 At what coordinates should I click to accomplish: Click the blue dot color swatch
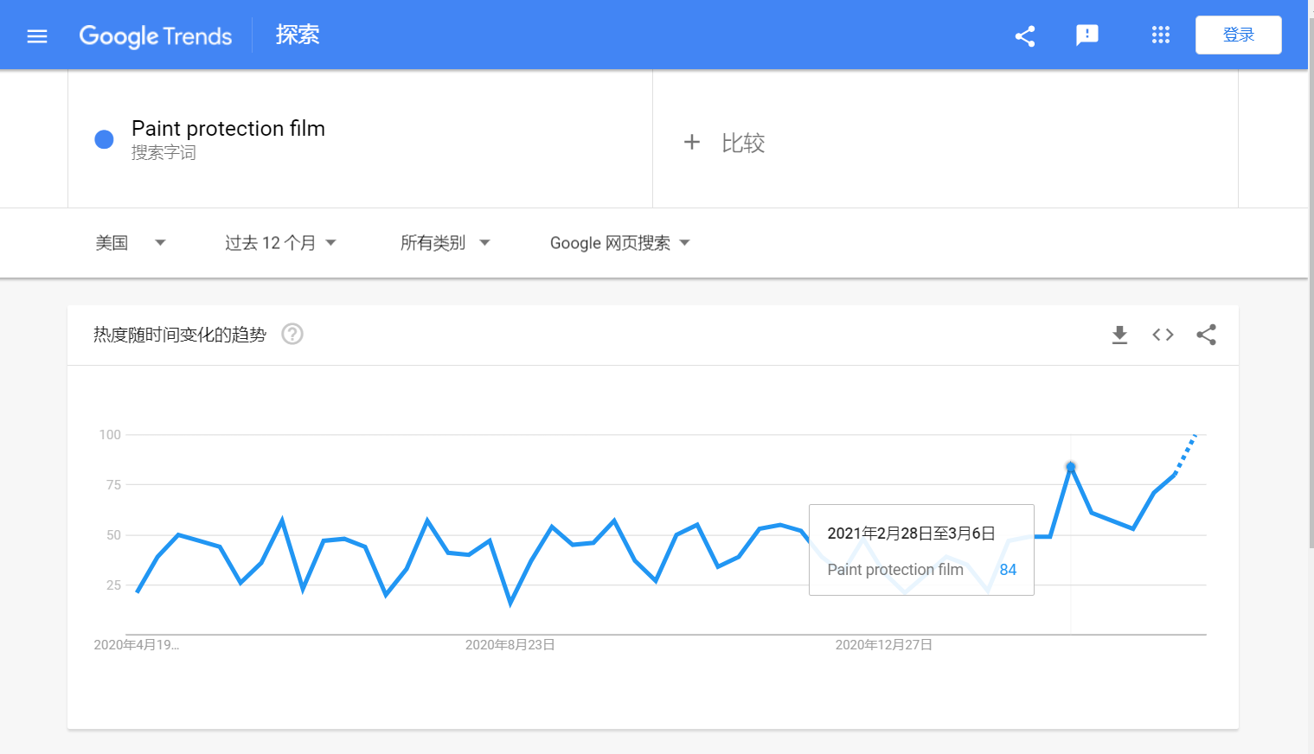tap(104, 139)
